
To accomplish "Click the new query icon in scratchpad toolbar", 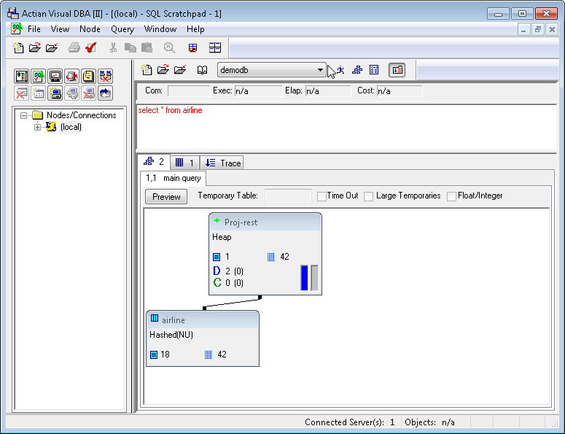I will pyautogui.click(x=147, y=70).
